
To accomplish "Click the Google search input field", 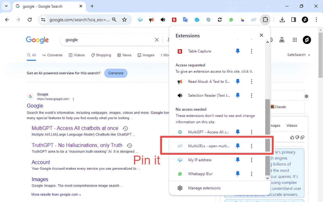I will point(109,40).
